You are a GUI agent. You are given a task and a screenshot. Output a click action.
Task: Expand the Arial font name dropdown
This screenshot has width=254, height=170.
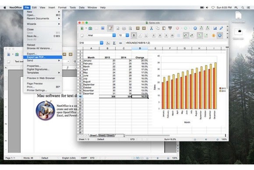tap(114, 35)
